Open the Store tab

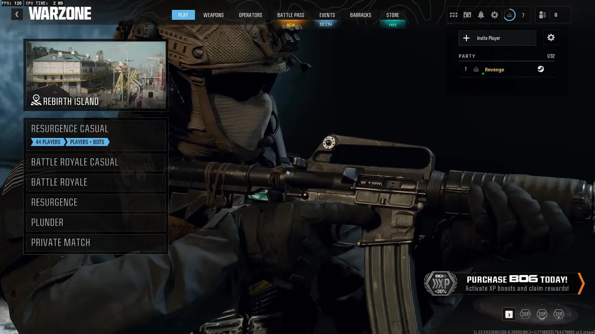393,15
